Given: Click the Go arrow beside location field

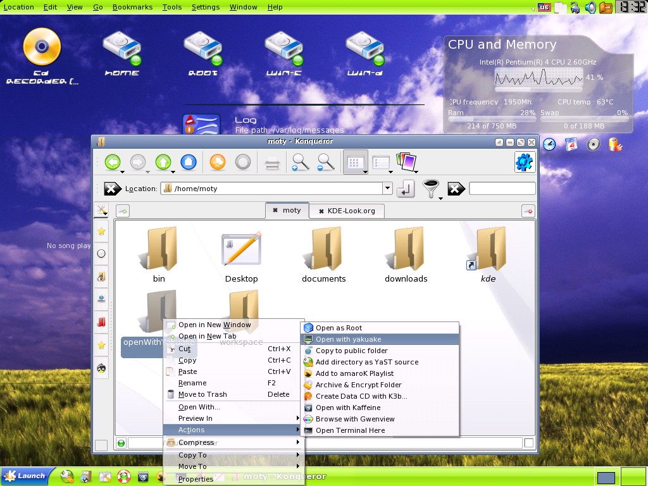Looking at the screenshot, I should [x=406, y=189].
